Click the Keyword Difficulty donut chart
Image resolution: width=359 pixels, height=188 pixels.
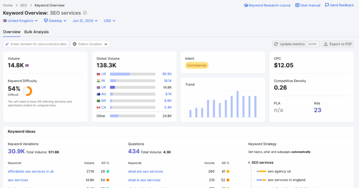tap(27, 91)
